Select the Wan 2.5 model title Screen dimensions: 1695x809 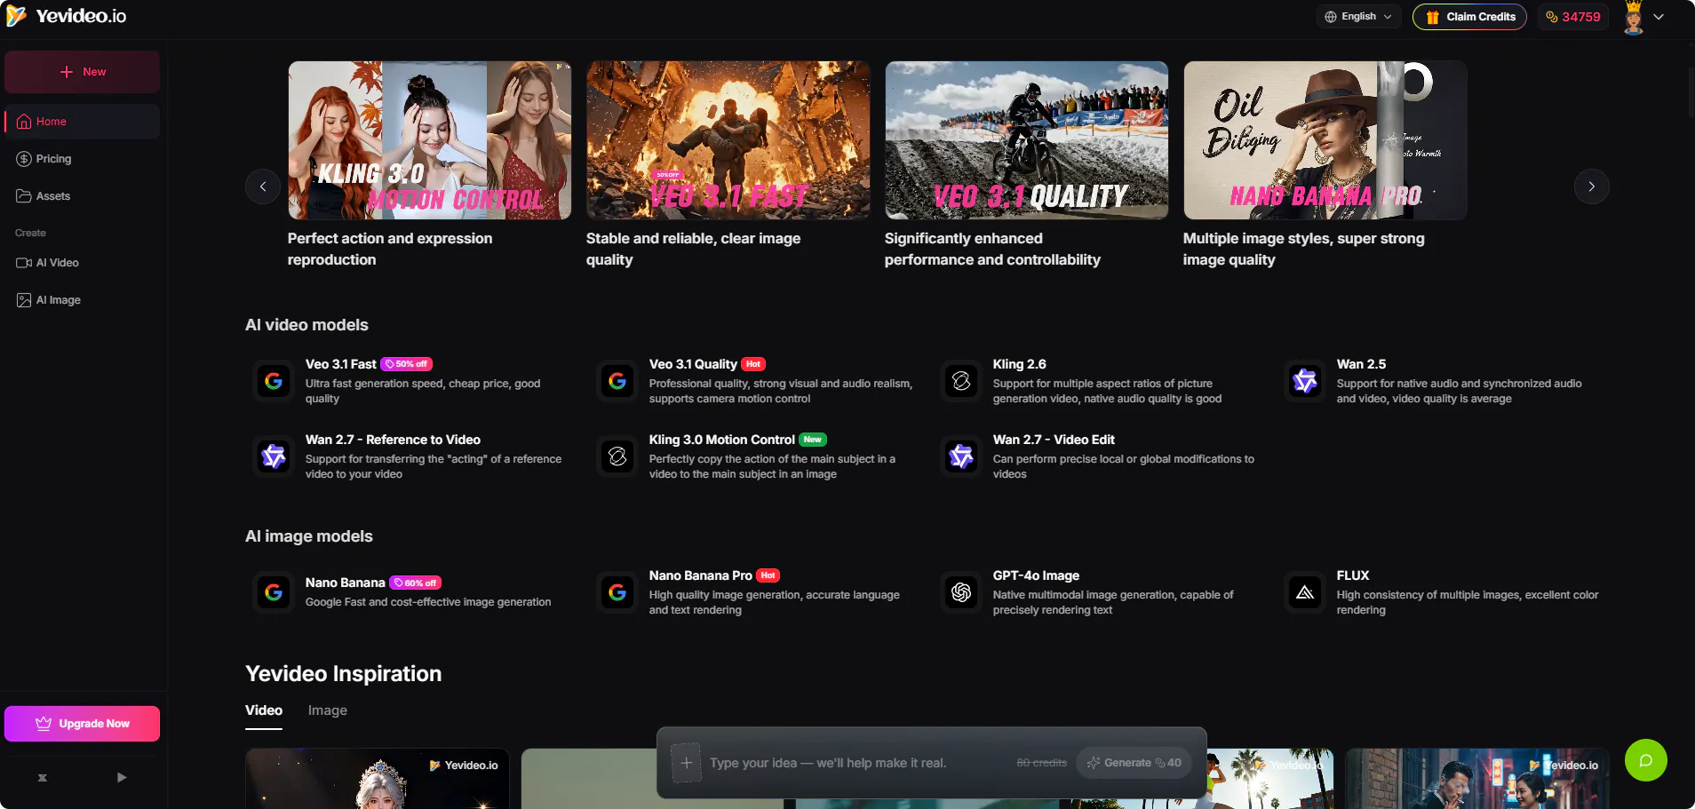[1361, 364]
